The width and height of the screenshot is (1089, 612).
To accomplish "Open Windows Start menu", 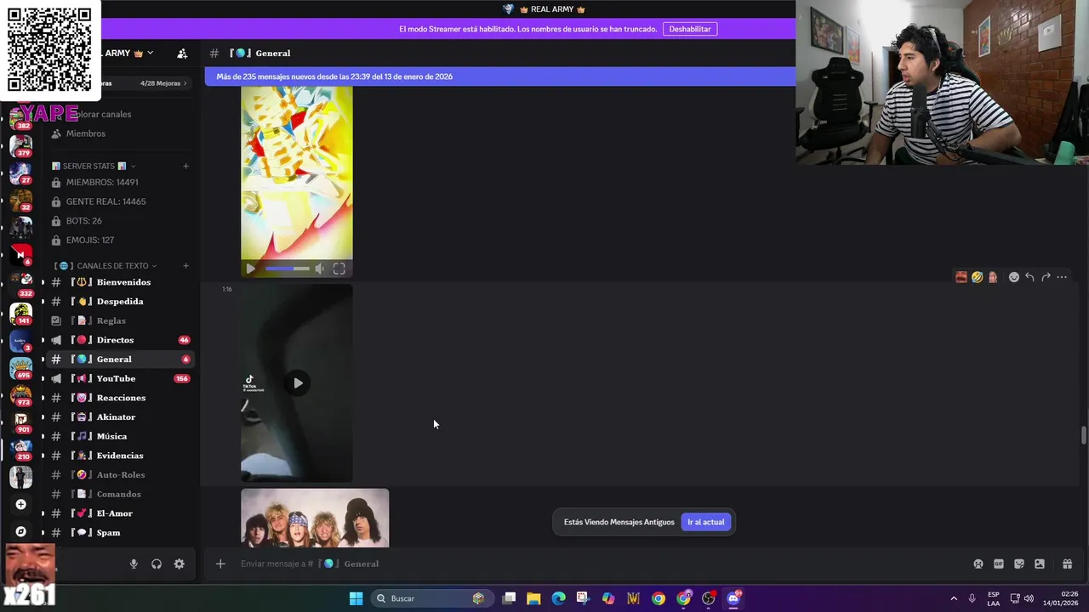I will [x=356, y=598].
